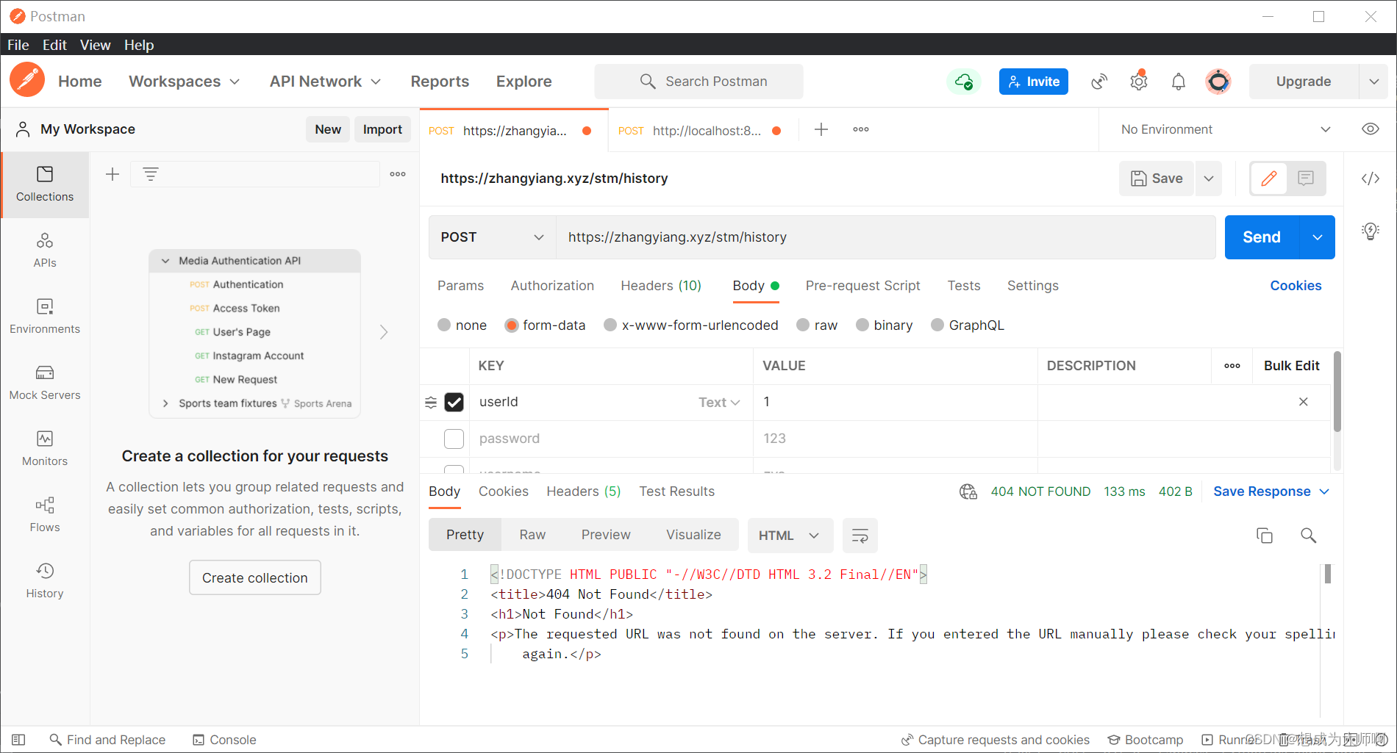Open the Collections sidebar panel
Viewport: 1397px width, 753px height.
(x=45, y=184)
